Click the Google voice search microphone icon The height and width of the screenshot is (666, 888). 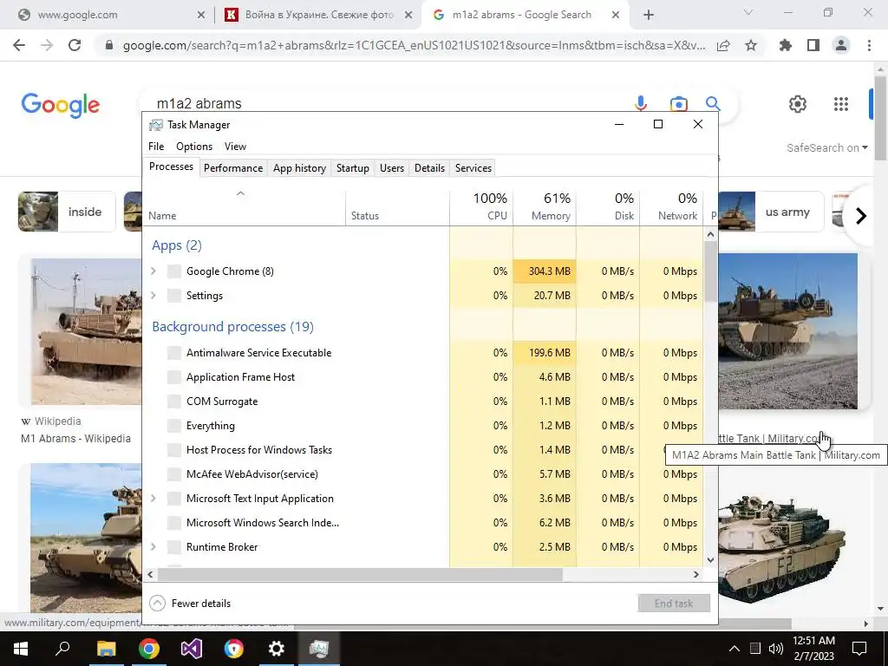click(x=641, y=104)
